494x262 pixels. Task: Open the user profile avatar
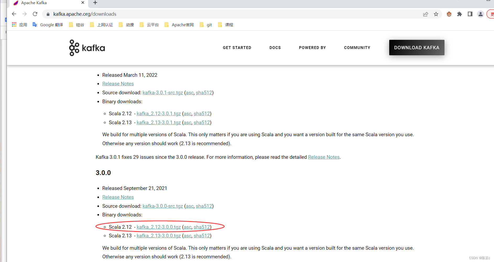tap(481, 14)
